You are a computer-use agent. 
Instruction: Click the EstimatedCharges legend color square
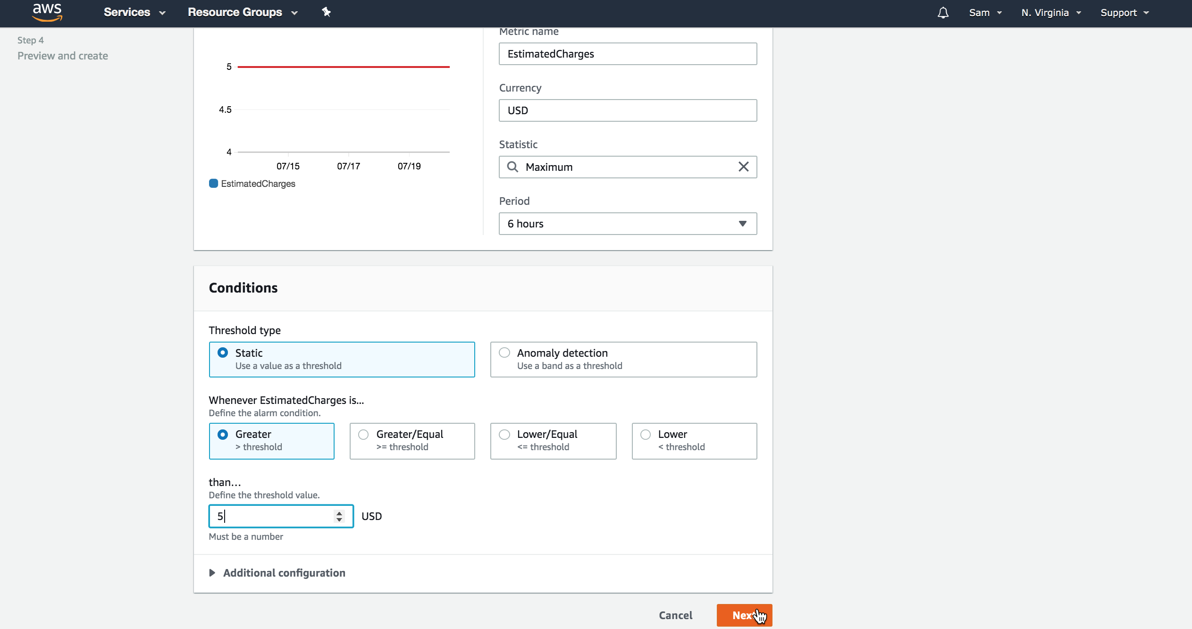click(213, 184)
